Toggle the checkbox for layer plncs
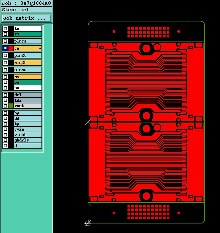Viewport: 220px width, 233px height. 5,41
